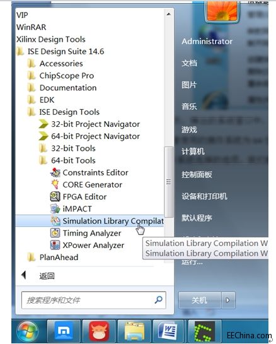
Task: Click the programs list scrollbar thumb
Action: tap(169, 182)
